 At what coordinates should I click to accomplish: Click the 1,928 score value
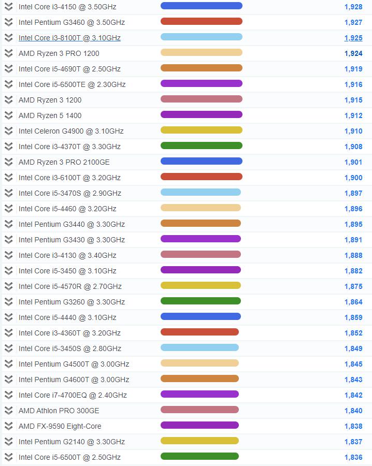[353, 7]
